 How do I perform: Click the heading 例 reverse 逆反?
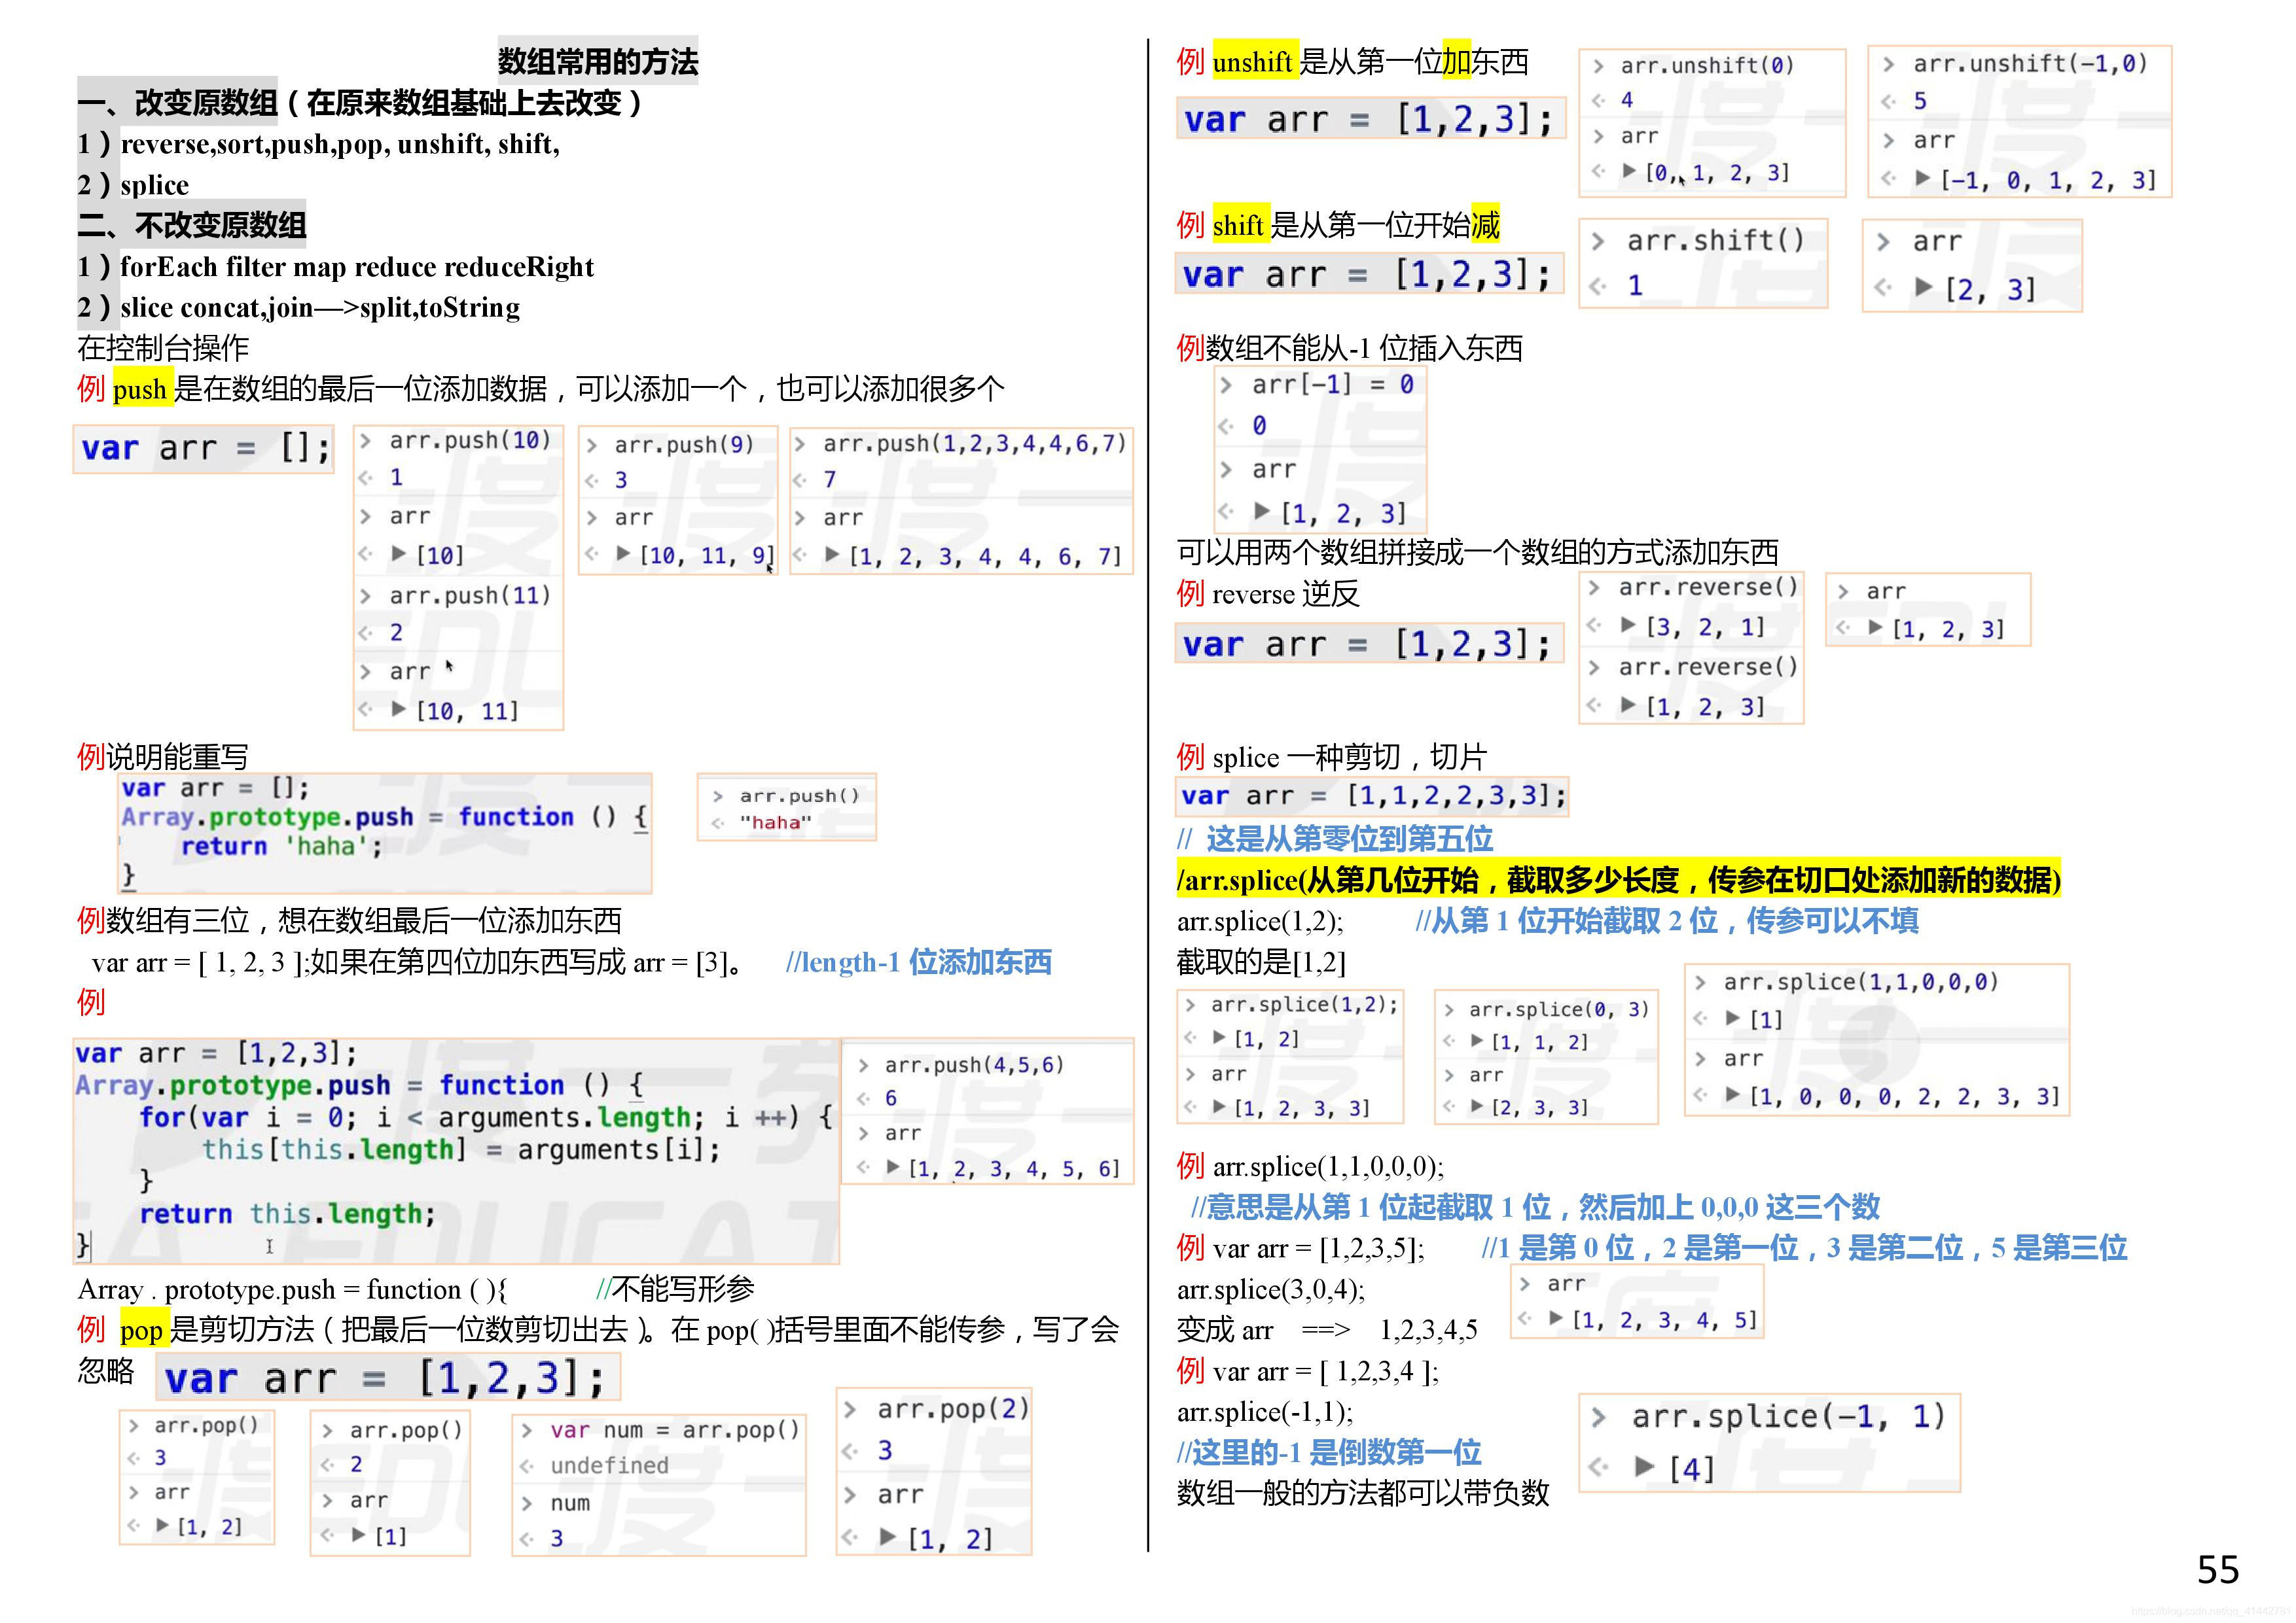point(1268,593)
